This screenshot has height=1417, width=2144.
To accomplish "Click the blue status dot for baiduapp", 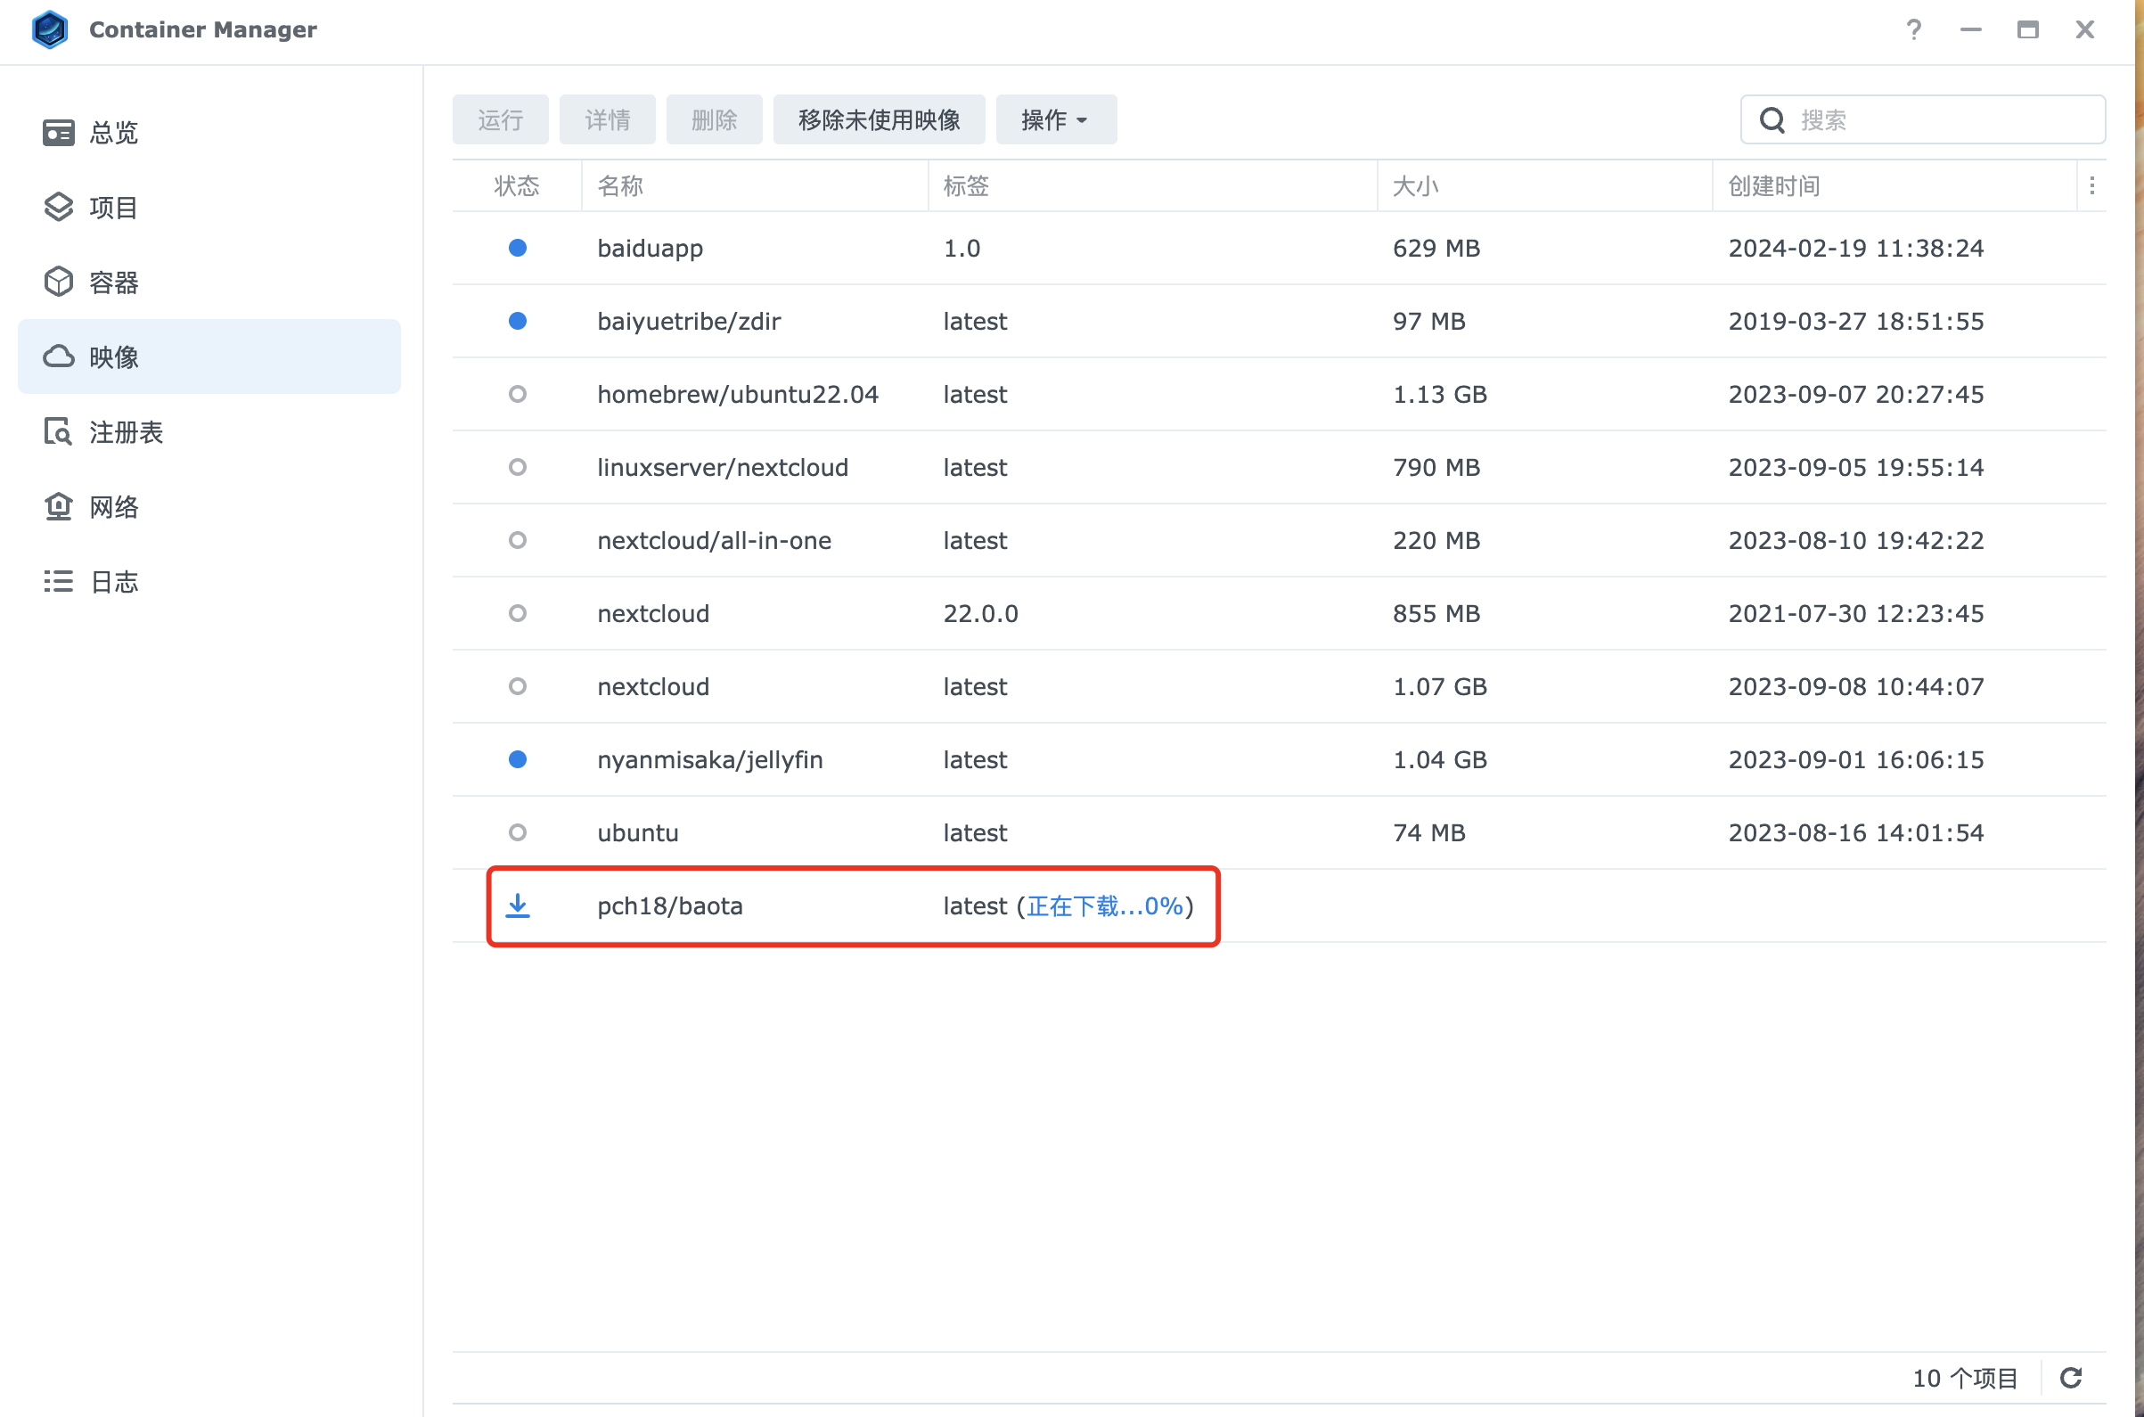I will (518, 248).
